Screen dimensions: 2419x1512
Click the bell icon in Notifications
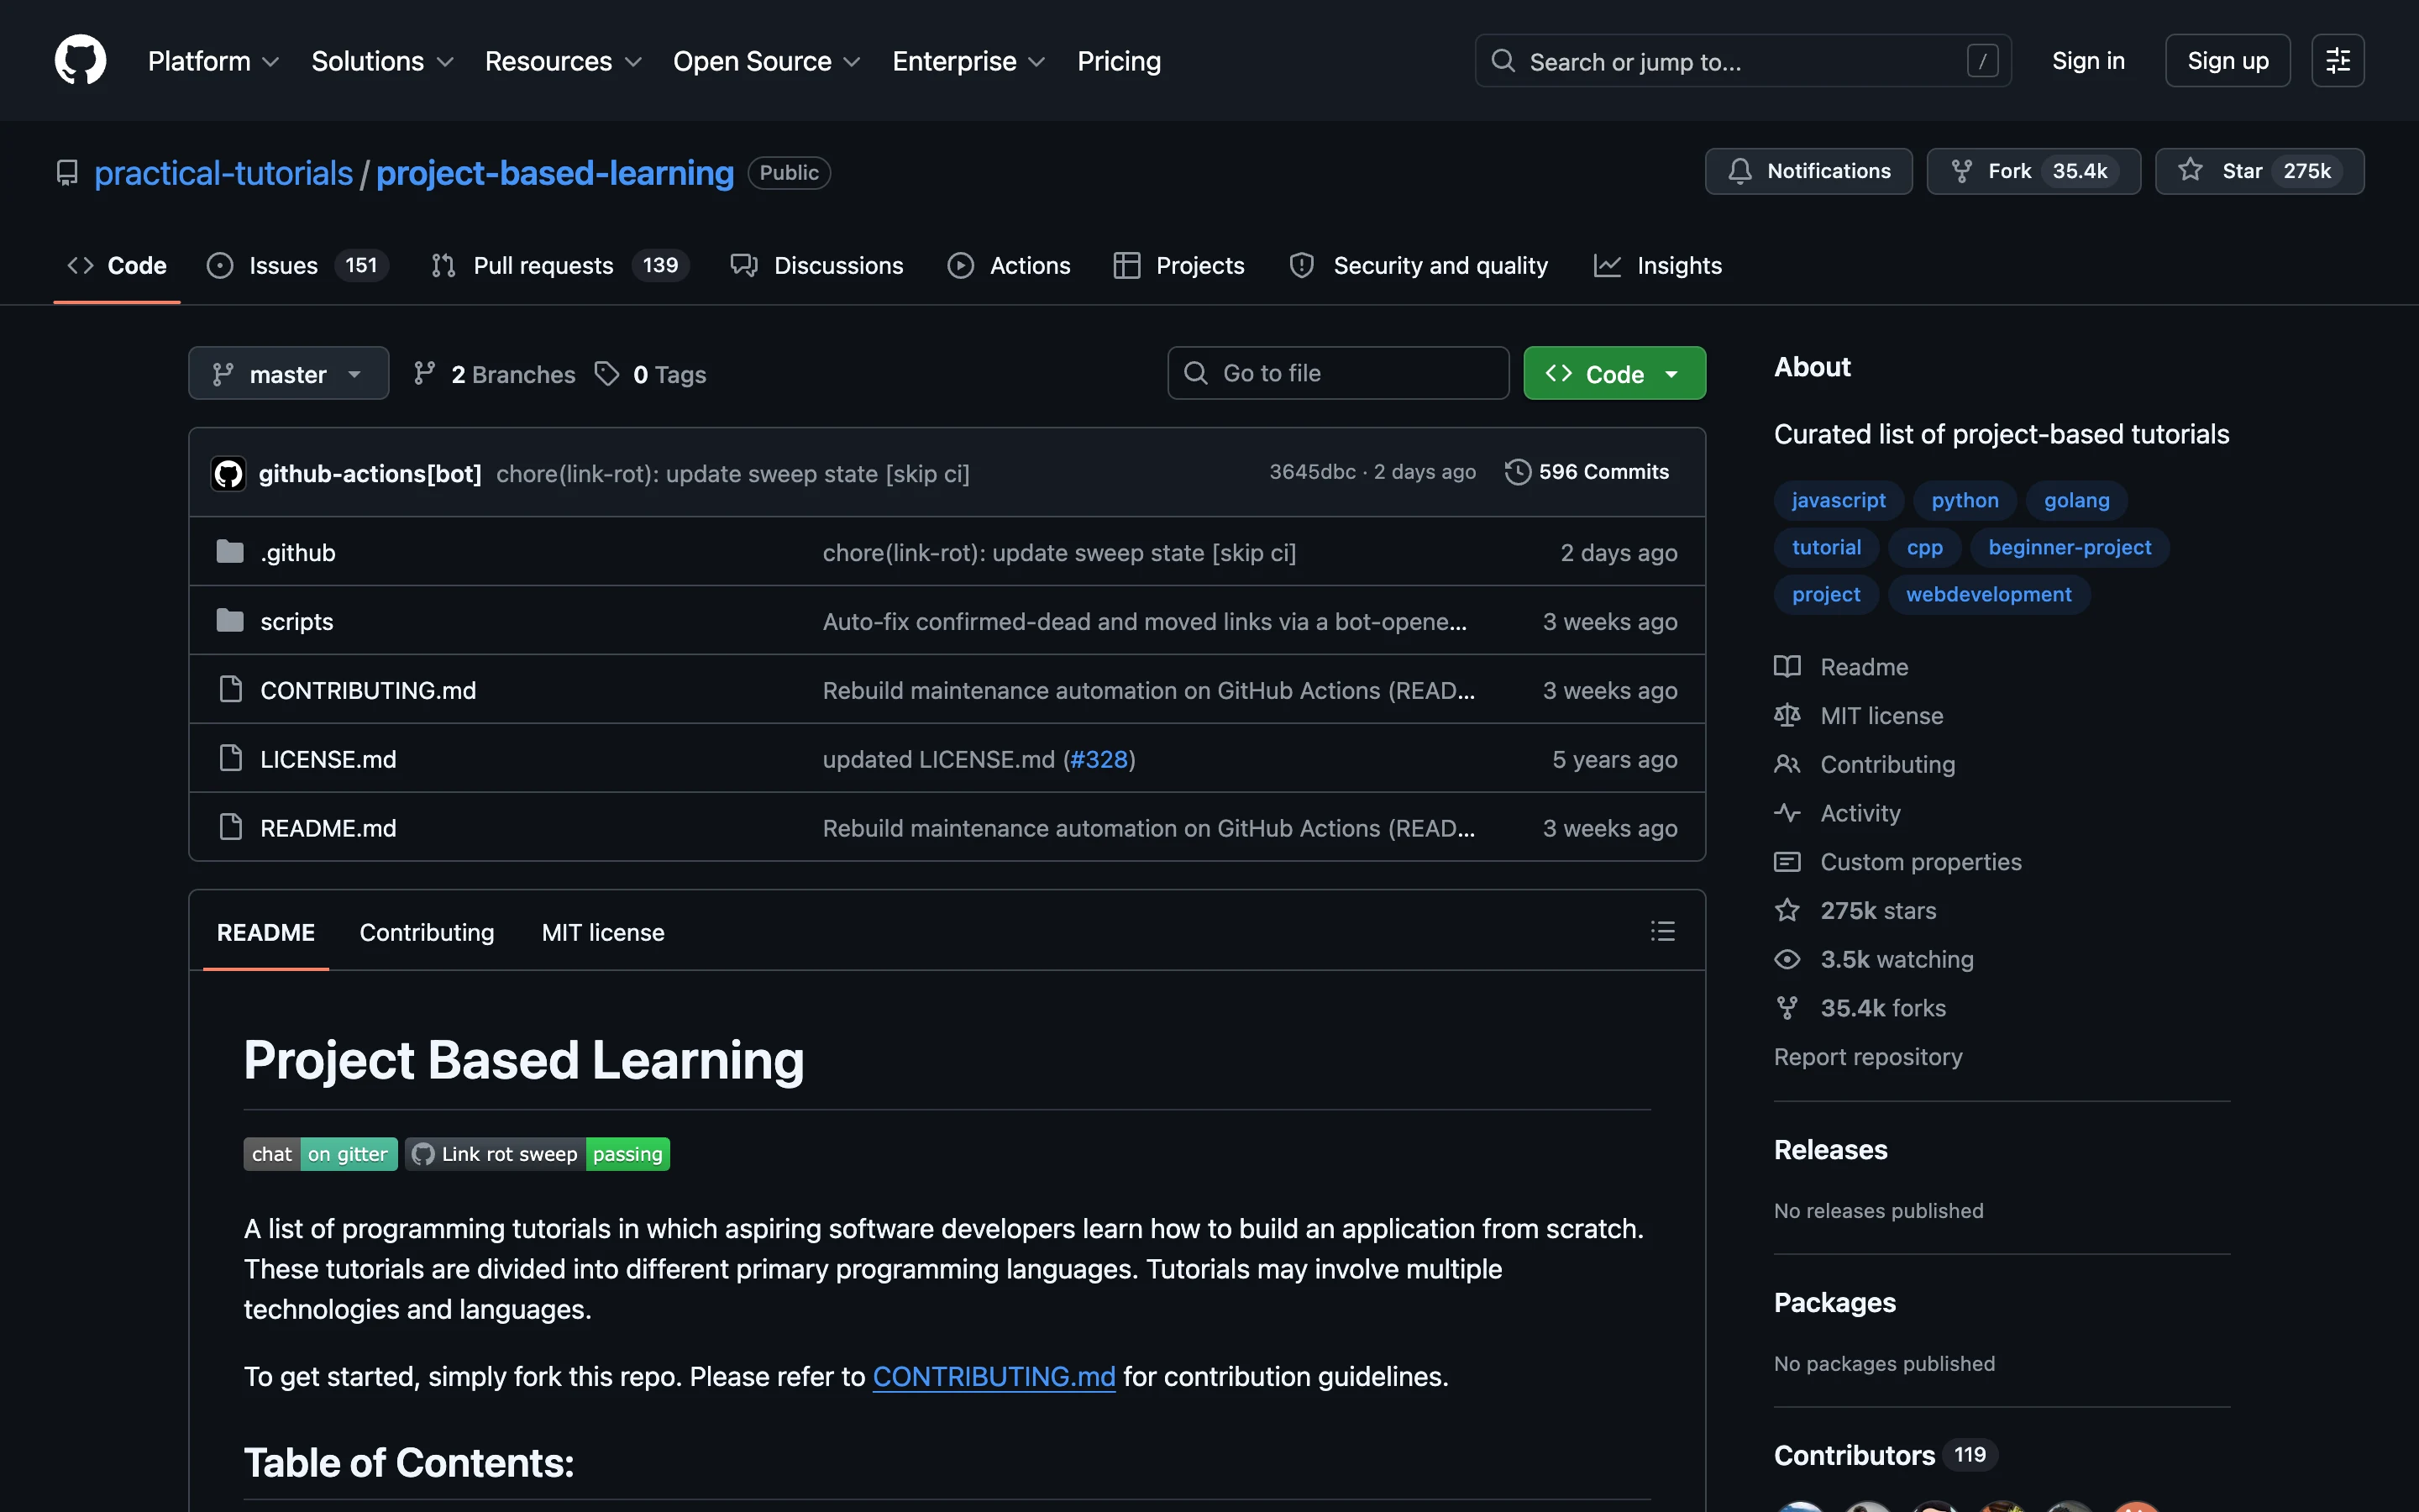tap(1739, 171)
